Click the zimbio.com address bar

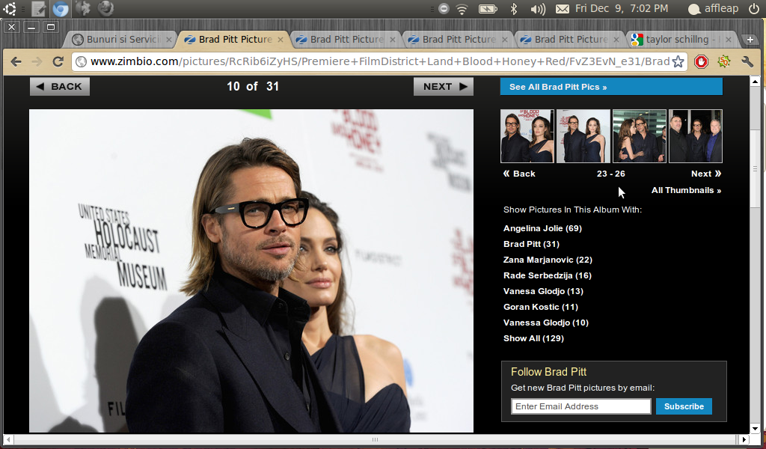coord(380,61)
